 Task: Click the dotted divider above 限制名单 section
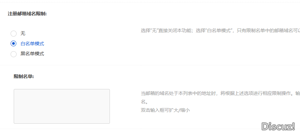tap(150, 65)
